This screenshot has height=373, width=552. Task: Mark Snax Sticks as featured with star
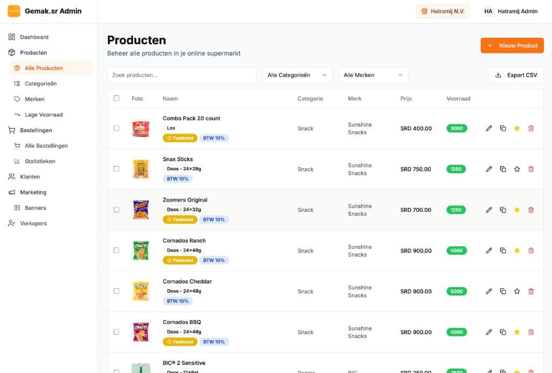click(517, 169)
